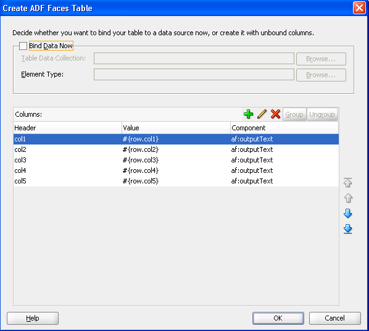369x331 pixels.
Task: Click the pencil edit column icon
Action: 262,114
